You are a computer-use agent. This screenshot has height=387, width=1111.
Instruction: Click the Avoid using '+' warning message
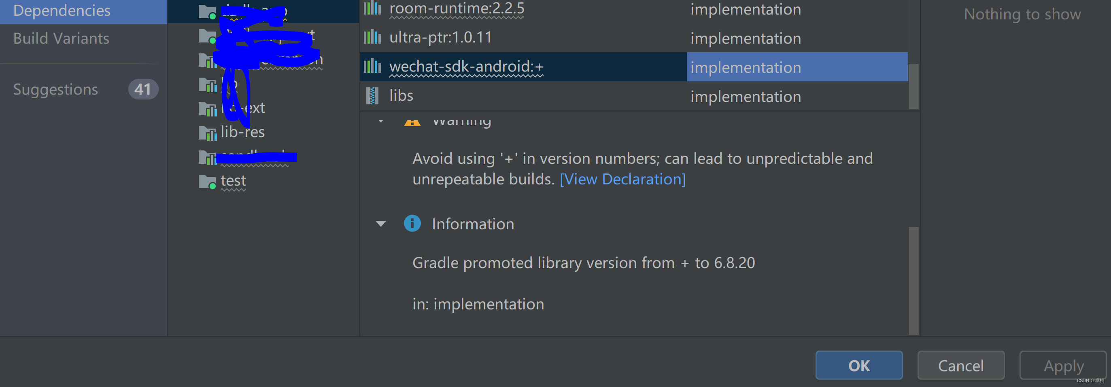(643, 169)
